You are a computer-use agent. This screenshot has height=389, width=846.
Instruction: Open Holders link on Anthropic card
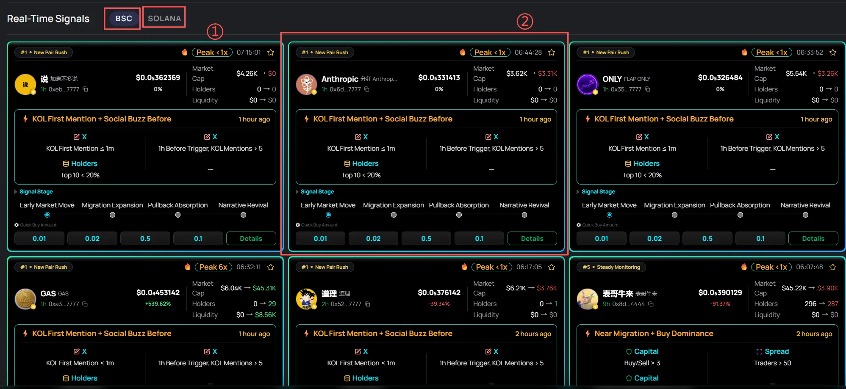pyautogui.click(x=361, y=163)
